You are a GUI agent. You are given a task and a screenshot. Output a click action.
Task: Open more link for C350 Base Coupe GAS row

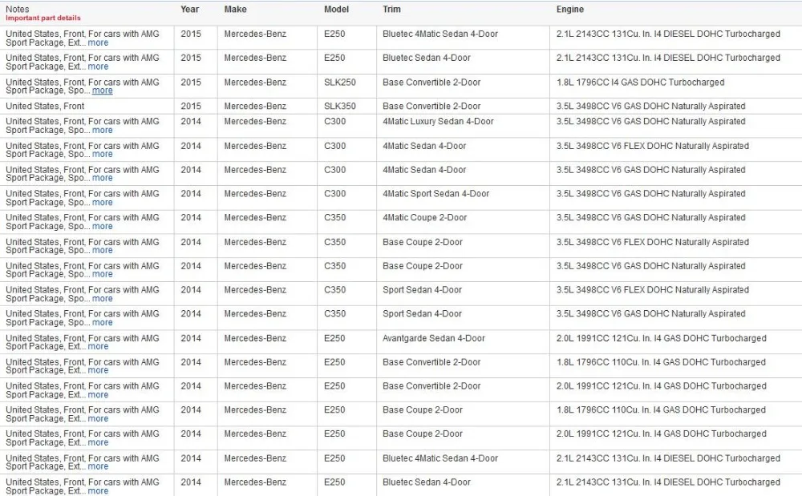point(103,274)
